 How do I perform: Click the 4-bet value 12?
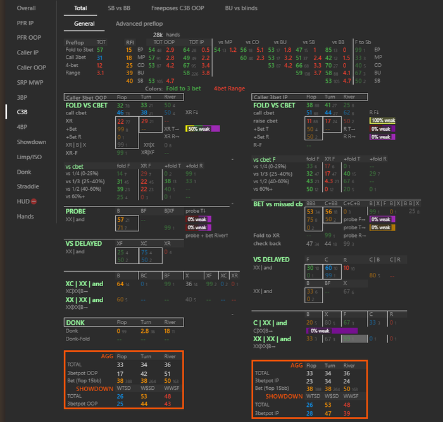click(99, 66)
